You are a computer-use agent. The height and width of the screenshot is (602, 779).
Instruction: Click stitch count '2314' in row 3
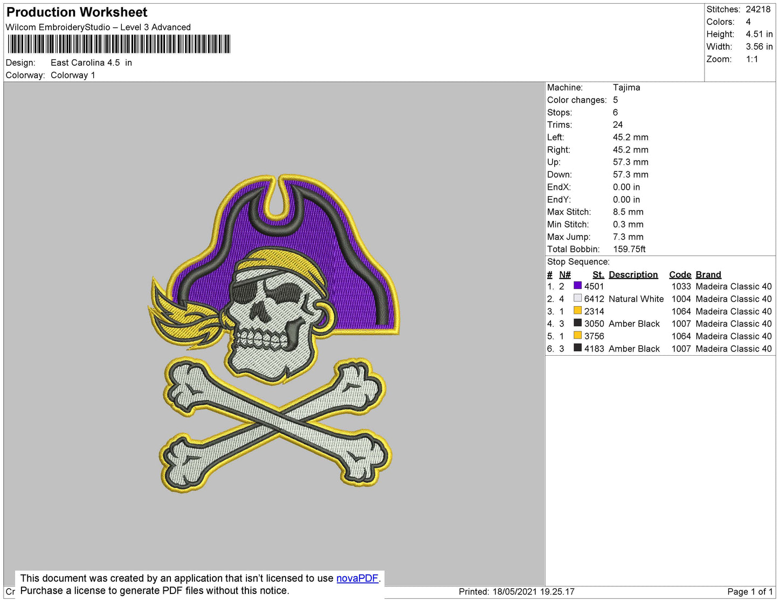594,312
